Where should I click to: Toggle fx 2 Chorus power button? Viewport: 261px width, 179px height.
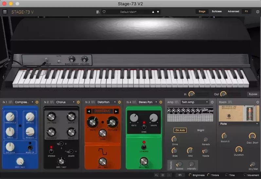click(78, 102)
